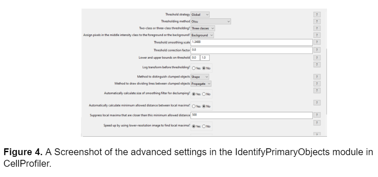
Task: Select Yes for log transform before thresholding
Action: coord(194,68)
